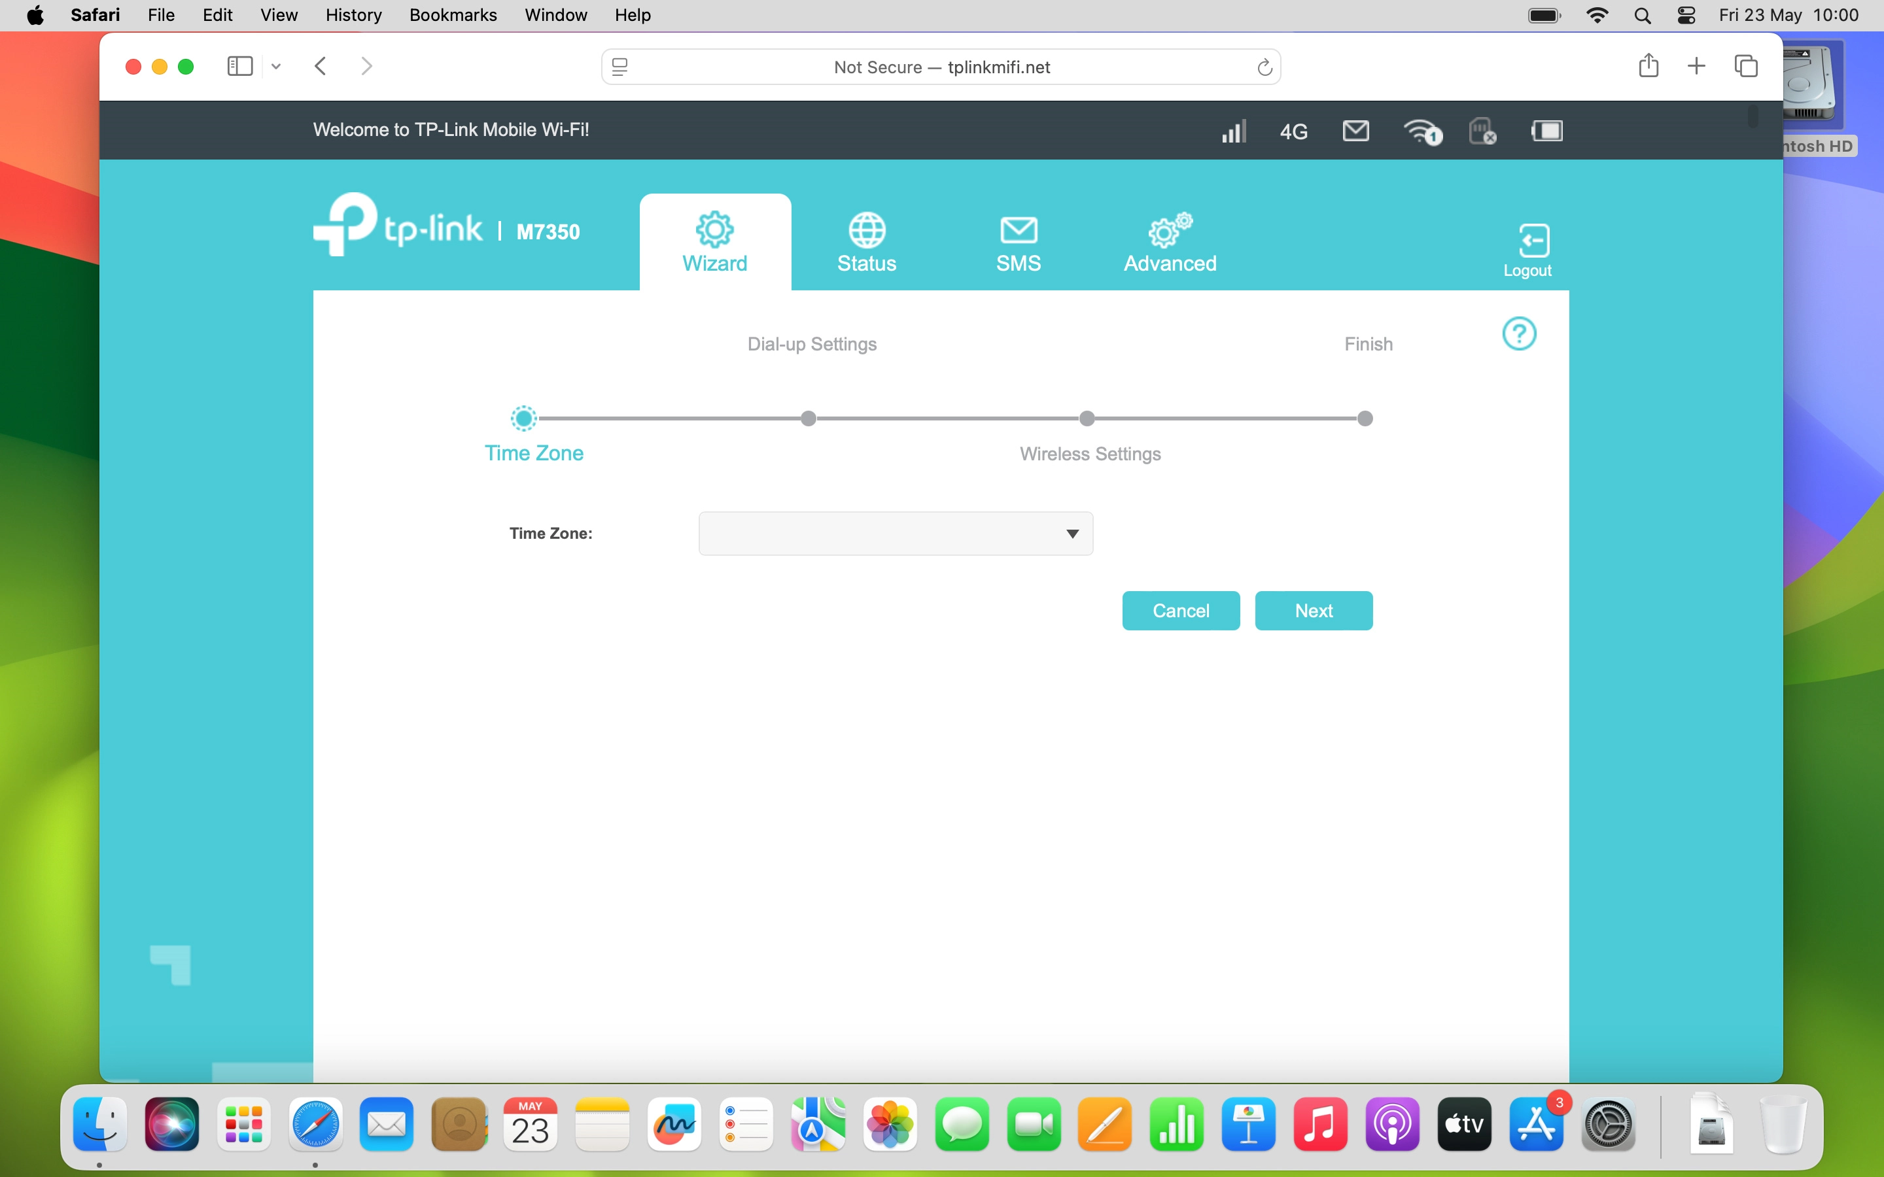Click the Cancel button

point(1180,610)
